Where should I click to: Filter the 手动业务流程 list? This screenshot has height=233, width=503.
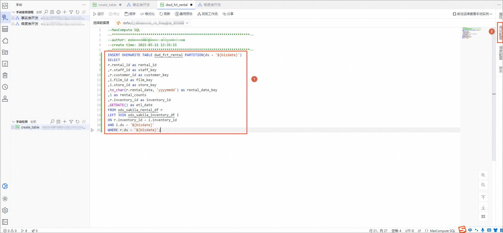[x=71, y=12]
